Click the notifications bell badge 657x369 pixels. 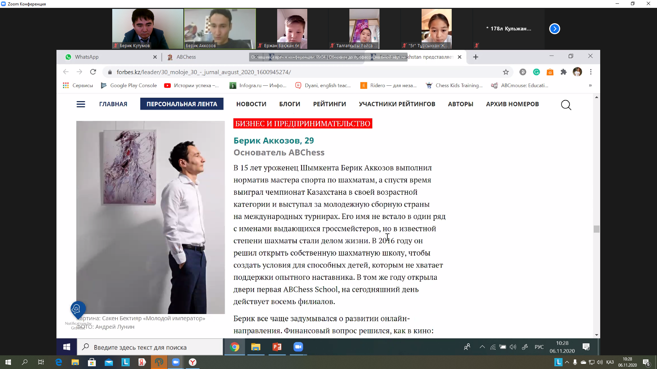(76, 309)
